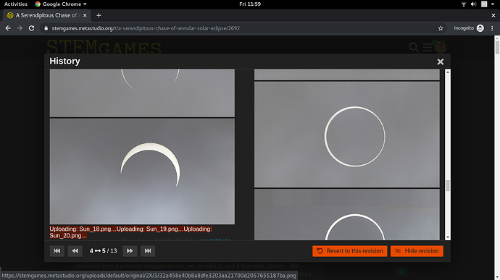This screenshot has width=500, height=280.
Task: Go to first revision
Action: tap(57, 251)
